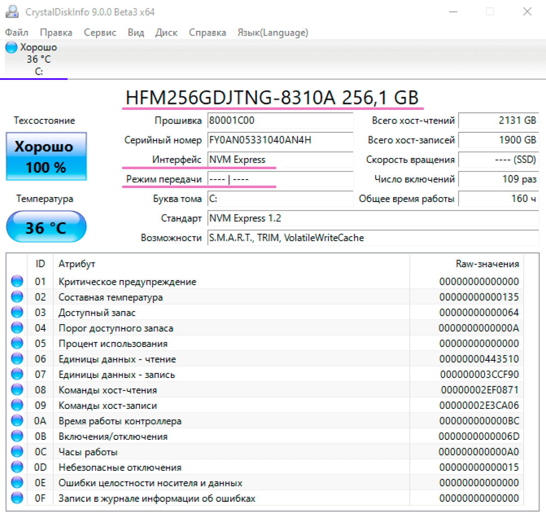Click the CrystalDiskInfo app icon in title bar
The image size is (546, 518).
[x=12, y=12]
